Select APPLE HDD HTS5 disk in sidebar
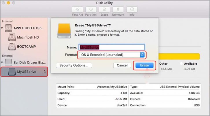Image resolution: width=210 pixels, height=116 pixels. 24,28
